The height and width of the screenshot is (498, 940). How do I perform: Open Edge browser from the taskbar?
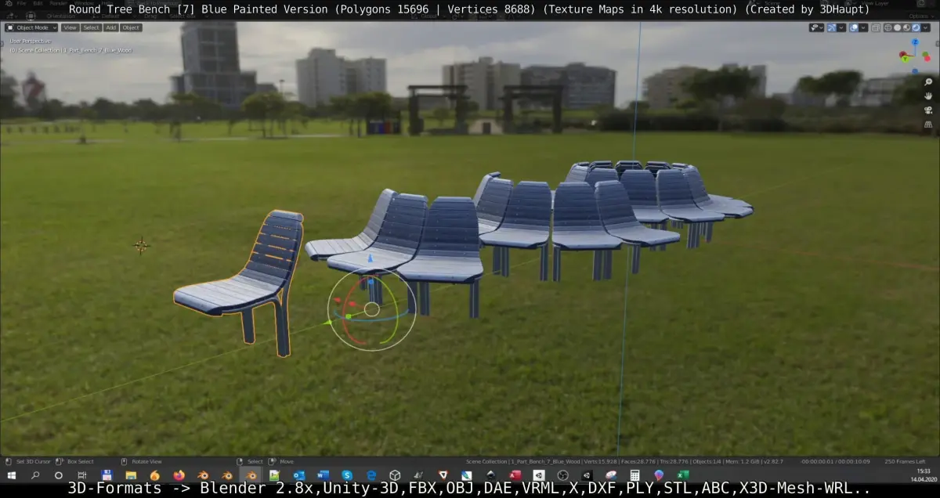click(x=371, y=475)
